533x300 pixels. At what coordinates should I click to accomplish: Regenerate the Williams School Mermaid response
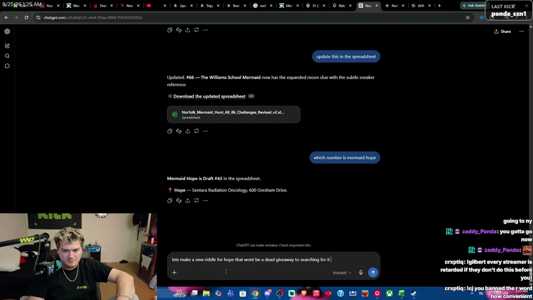(x=197, y=131)
